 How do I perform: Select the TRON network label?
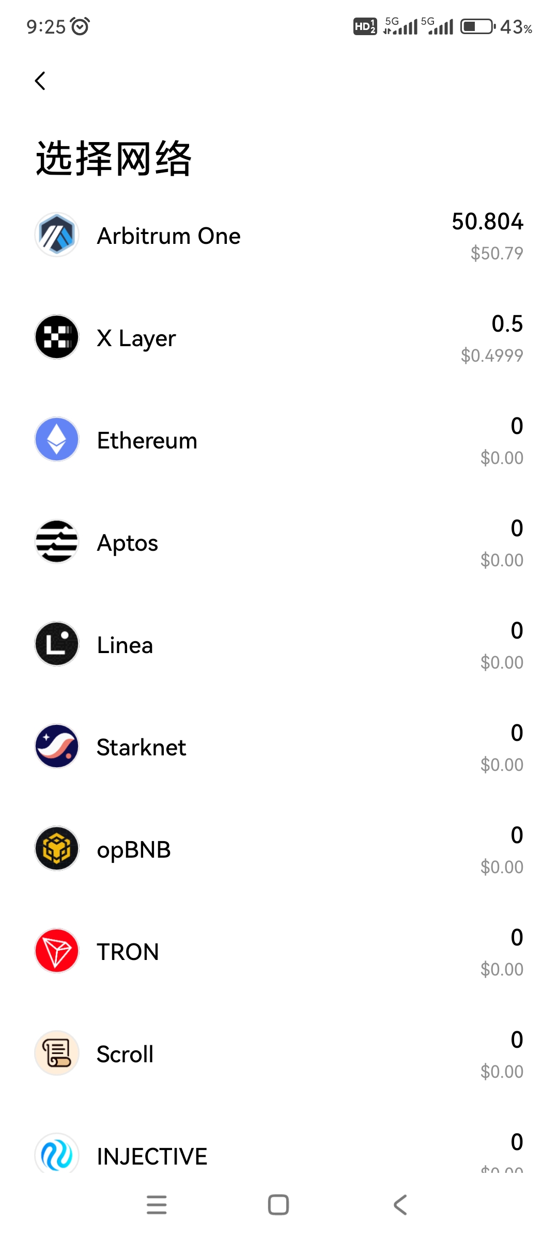(x=128, y=952)
